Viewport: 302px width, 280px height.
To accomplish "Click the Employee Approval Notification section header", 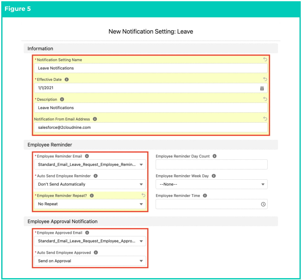I will [151, 221].
